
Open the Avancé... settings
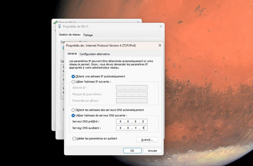(x=147, y=140)
